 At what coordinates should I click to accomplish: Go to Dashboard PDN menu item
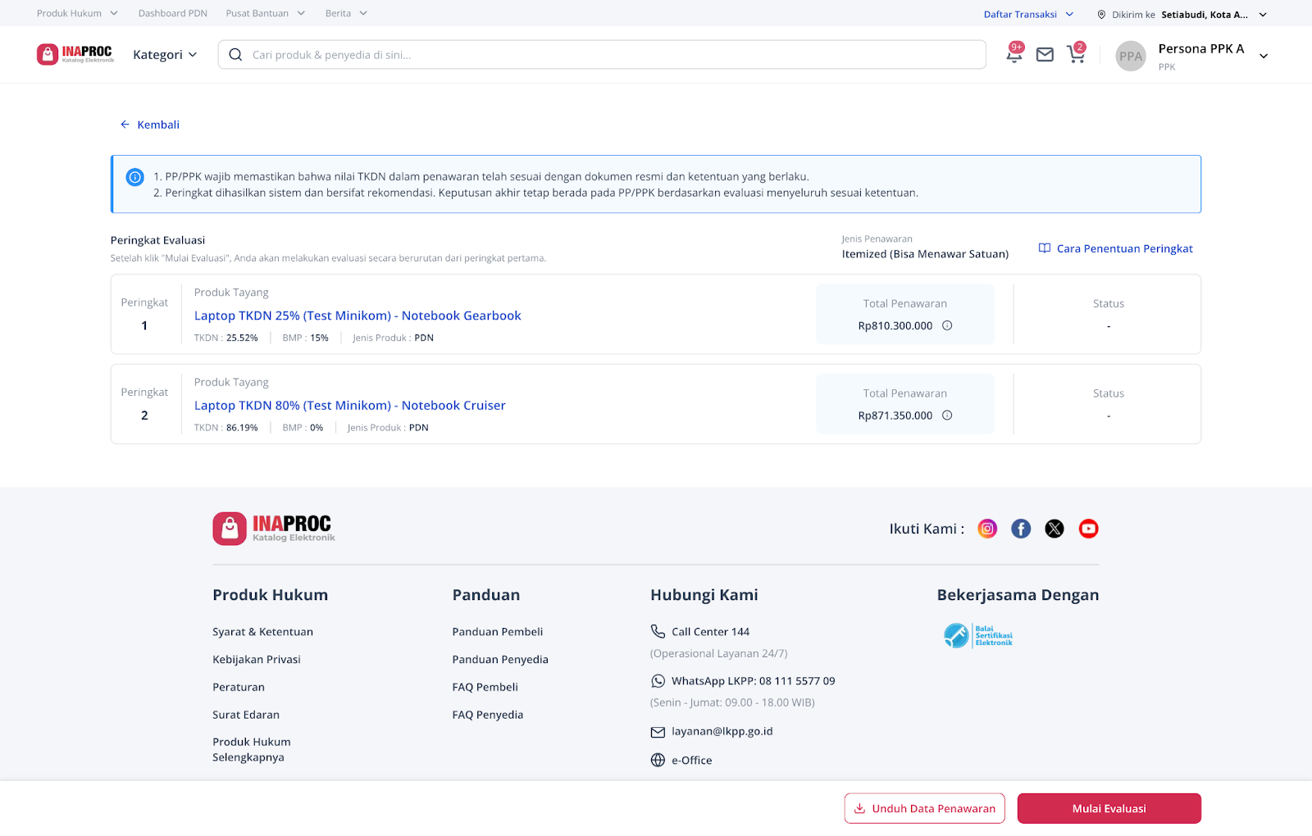tap(172, 13)
